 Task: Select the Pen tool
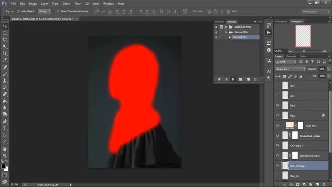5,122
